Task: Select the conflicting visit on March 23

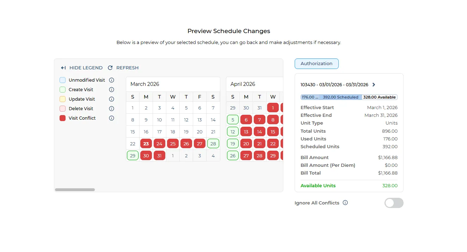Action: pos(146,144)
